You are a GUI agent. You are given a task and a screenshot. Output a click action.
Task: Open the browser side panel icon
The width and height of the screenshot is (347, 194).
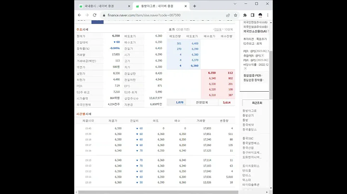point(253,15)
